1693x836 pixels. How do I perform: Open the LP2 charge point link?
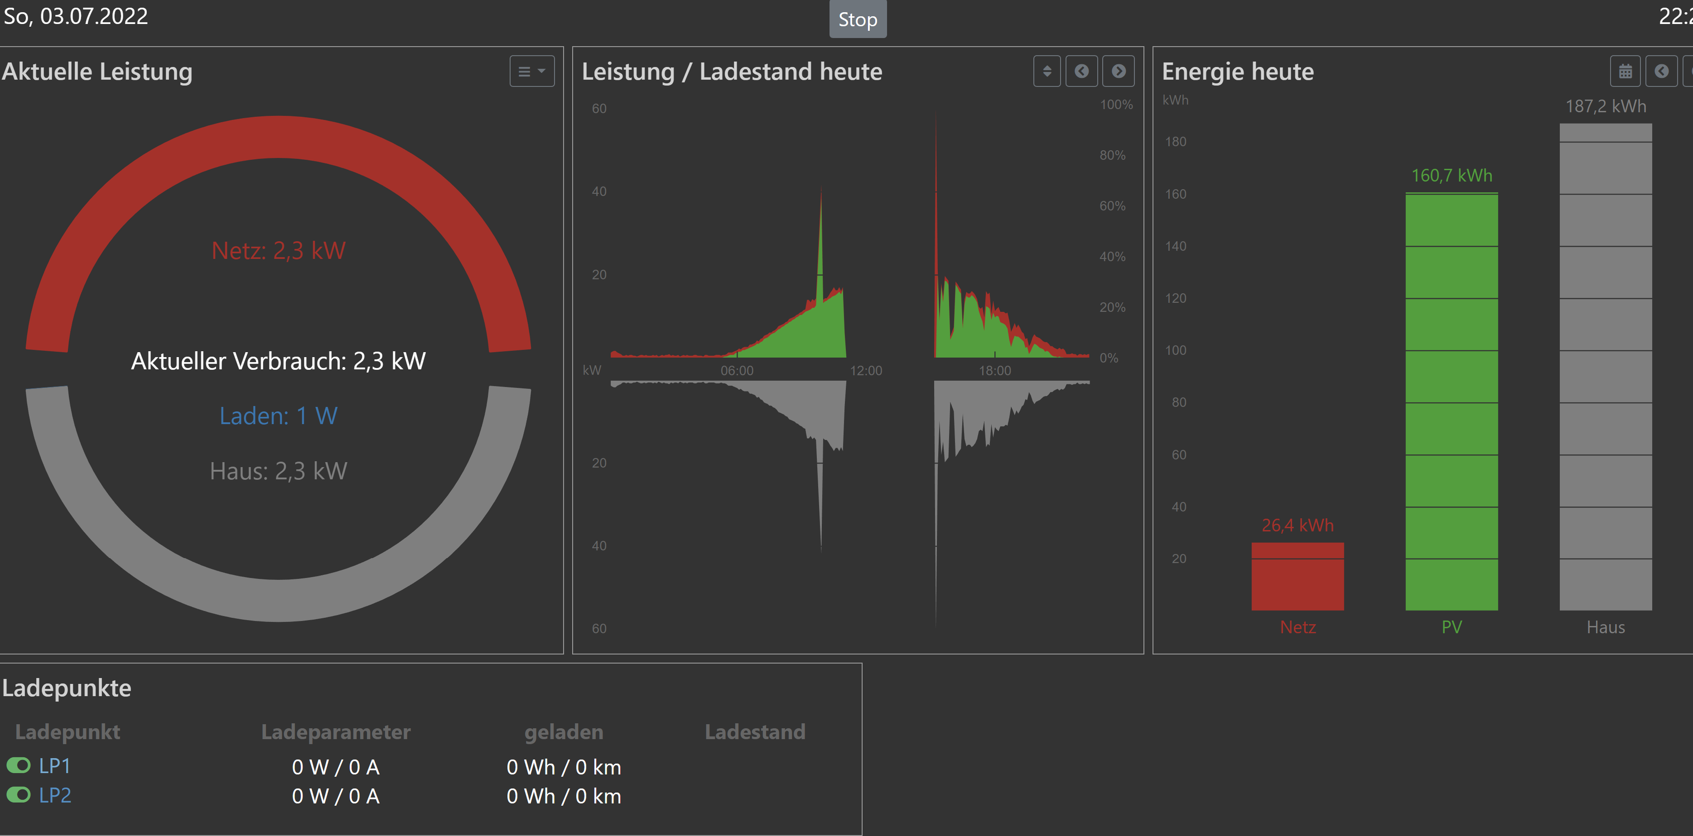click(x=54, y=795)
